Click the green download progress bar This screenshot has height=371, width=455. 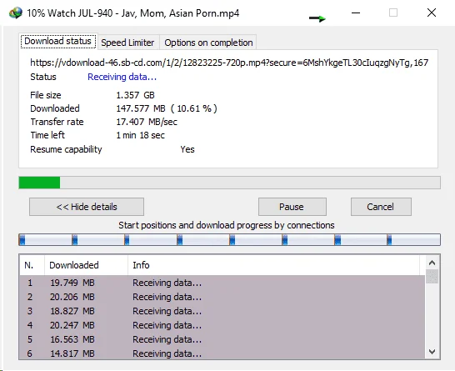click(229, 183)
